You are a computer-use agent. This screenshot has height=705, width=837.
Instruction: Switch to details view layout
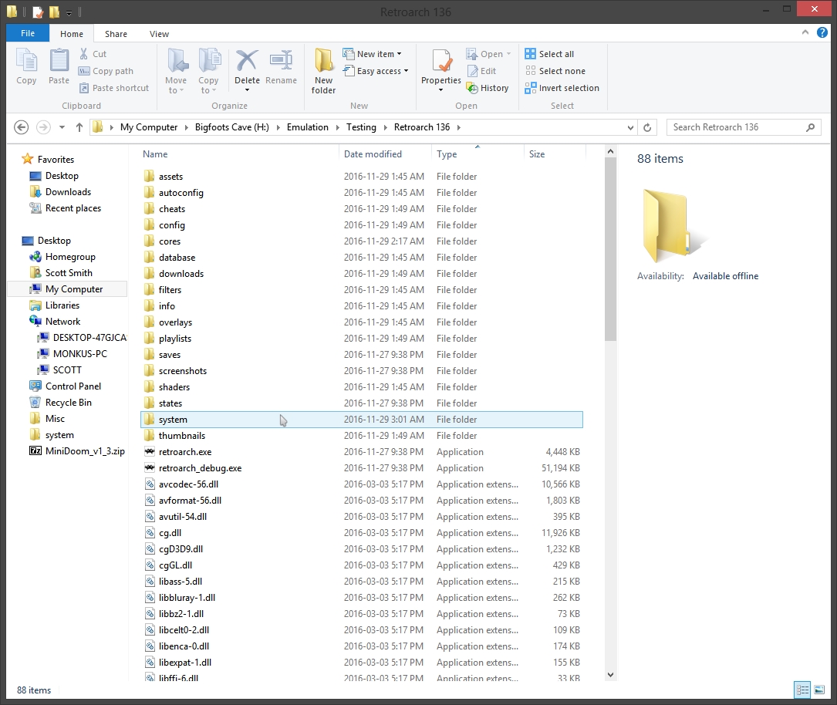pos(802,690)
